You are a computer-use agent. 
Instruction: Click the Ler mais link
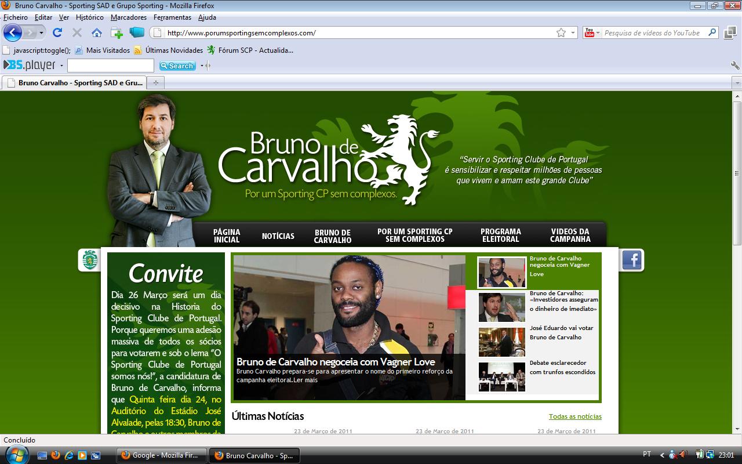pyautogui.click(x=305, y=380)
